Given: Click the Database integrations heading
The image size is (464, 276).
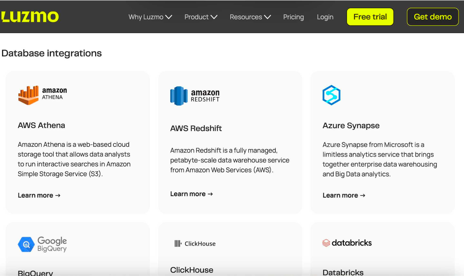Looking at the screenshot, I should click(x=51, y=53).
